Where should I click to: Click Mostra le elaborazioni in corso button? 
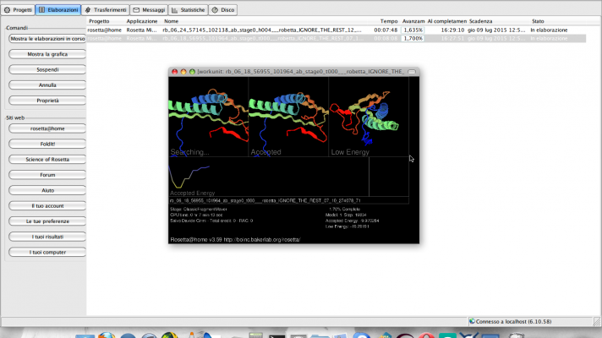click(47, 39)
